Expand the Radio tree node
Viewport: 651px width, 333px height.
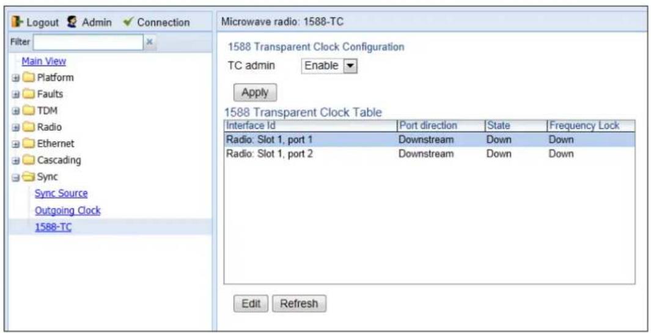pos(16,128)
